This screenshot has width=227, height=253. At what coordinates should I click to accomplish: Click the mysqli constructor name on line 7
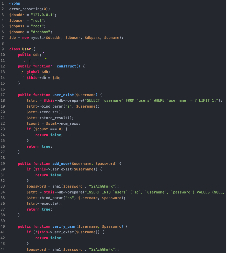click(37, 38)
